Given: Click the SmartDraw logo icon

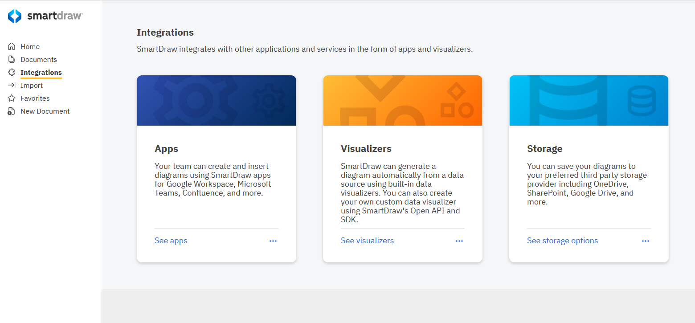Looking at the screenshot, I should click(x=14, y=16).
